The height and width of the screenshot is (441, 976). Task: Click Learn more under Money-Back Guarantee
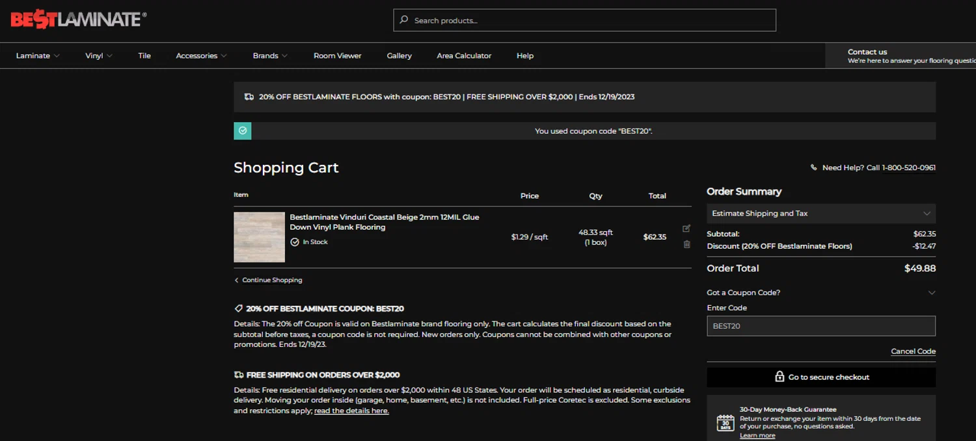point(757,436)
